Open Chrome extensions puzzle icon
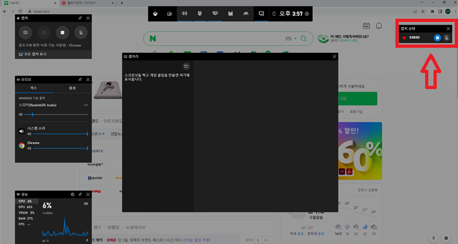 click(x=432, y=12)
